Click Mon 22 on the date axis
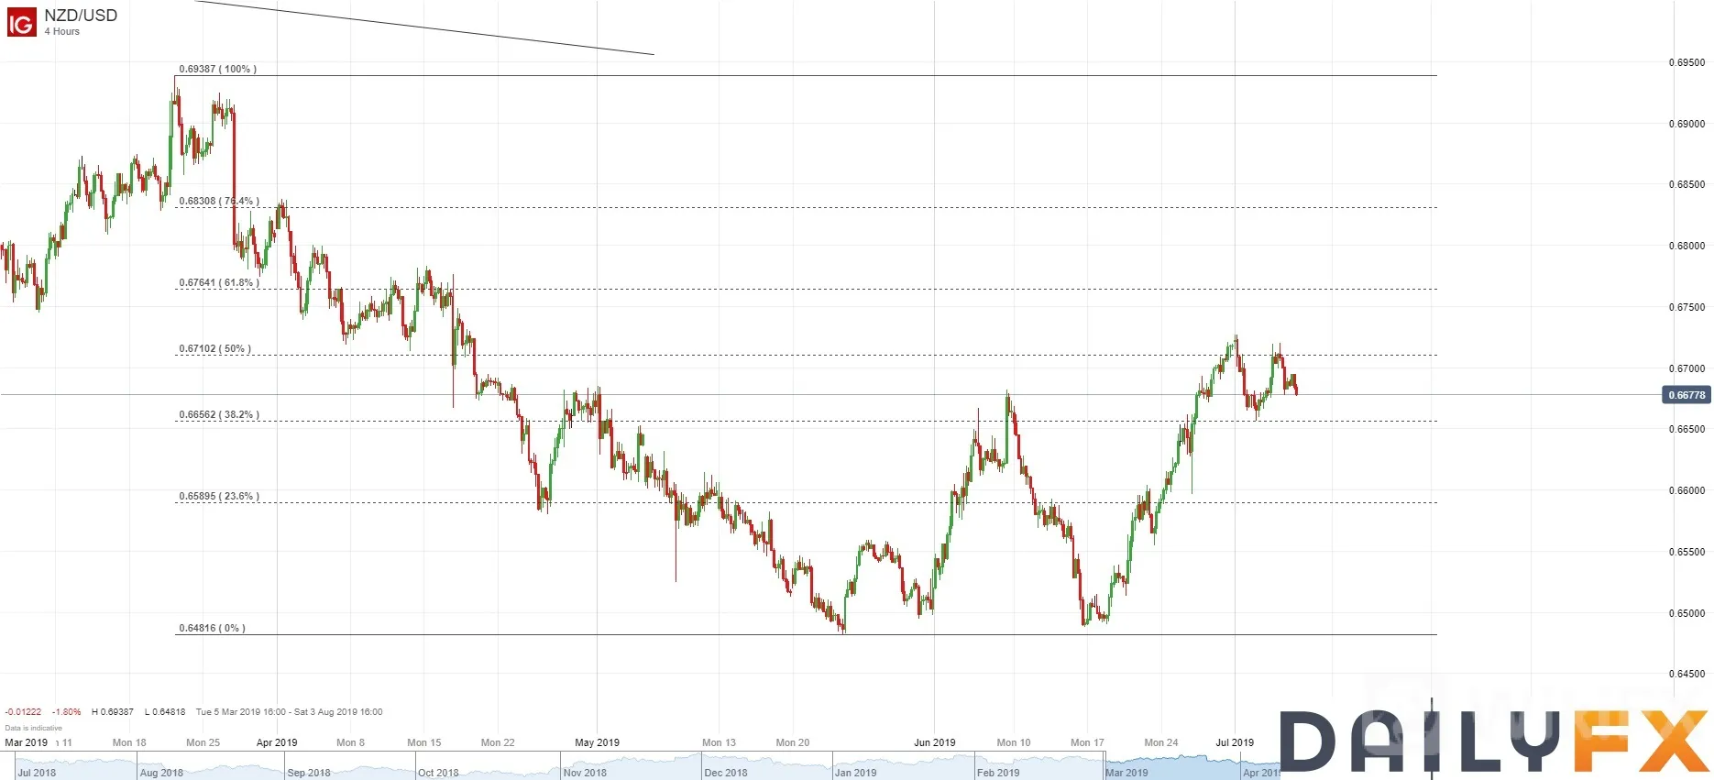This screenshot has width=1714, height=780. coord(498,742)
